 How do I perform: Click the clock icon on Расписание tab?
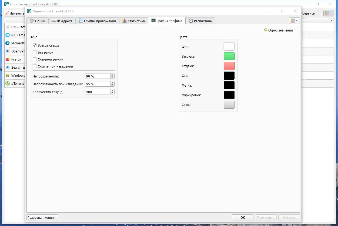tap(191, 21)
